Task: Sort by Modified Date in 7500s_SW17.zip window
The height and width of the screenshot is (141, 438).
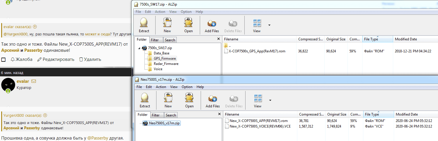Action: pos(415,39)
